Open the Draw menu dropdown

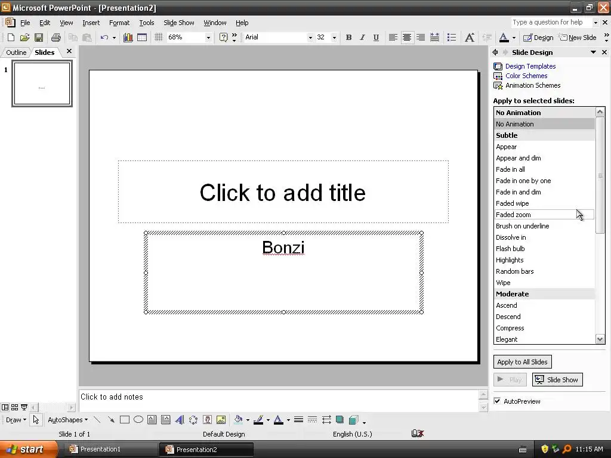[16, 420]
